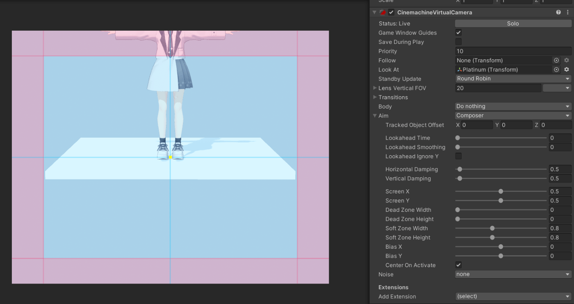Click Tracked Object Offset Z field
The height and width of the screenshot is (304, 574).
556,125
